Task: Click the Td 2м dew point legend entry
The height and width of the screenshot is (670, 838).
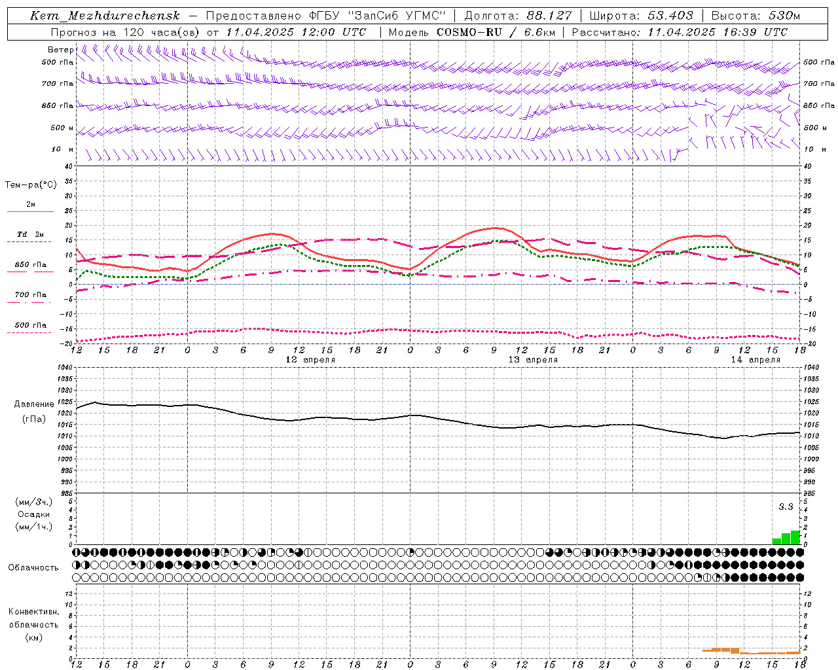Action: (31, 234)
